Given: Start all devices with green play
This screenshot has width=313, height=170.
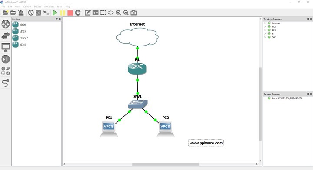Looking at the screenshot, I should 55,13.
